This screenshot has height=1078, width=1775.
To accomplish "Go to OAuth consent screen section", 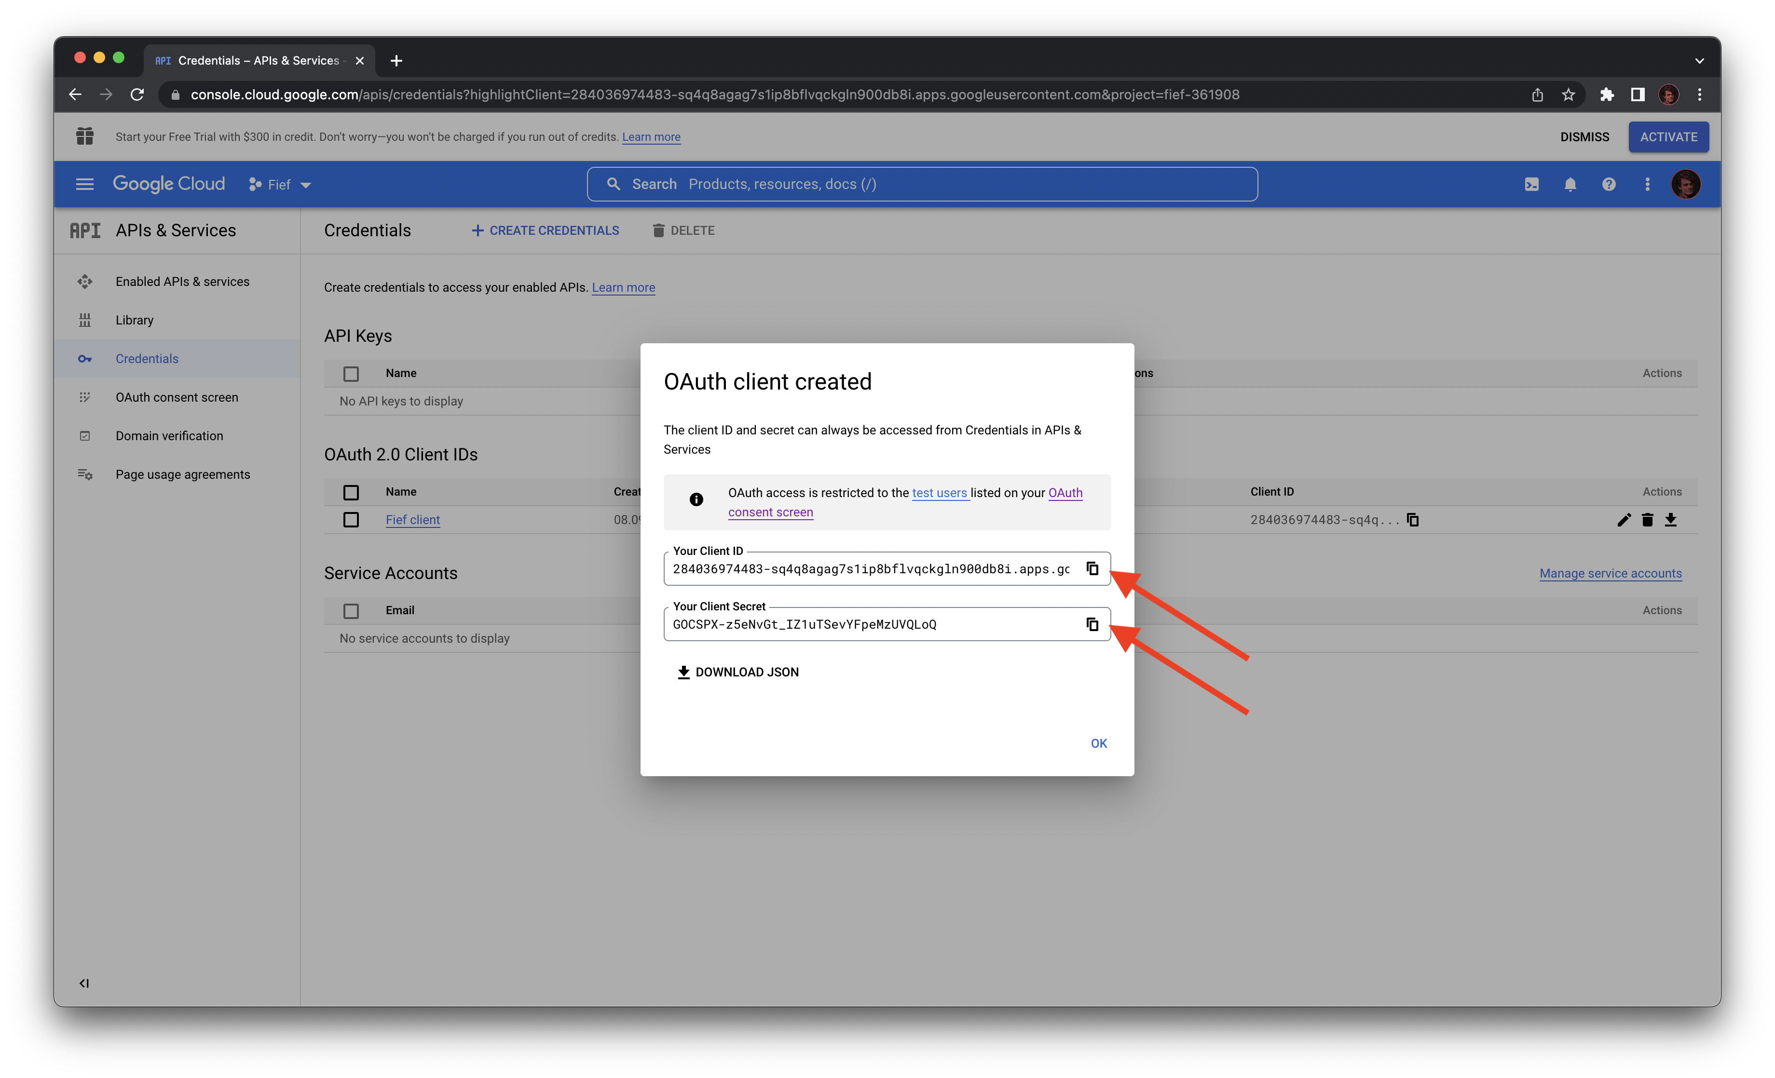I will (177, 397).
